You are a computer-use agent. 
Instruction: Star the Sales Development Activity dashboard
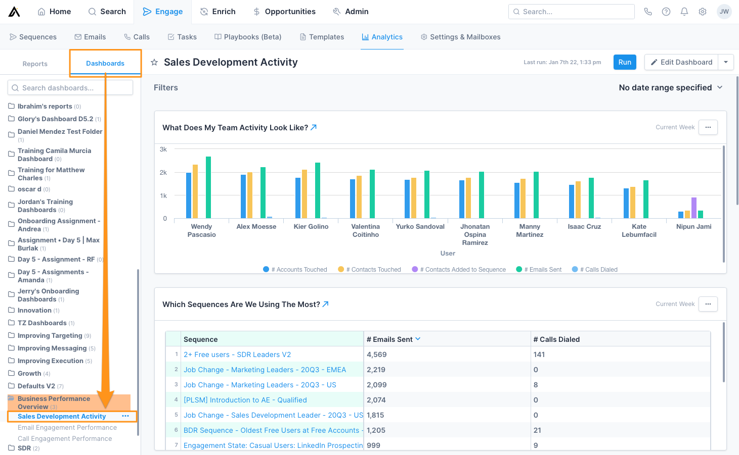(154, 62)
